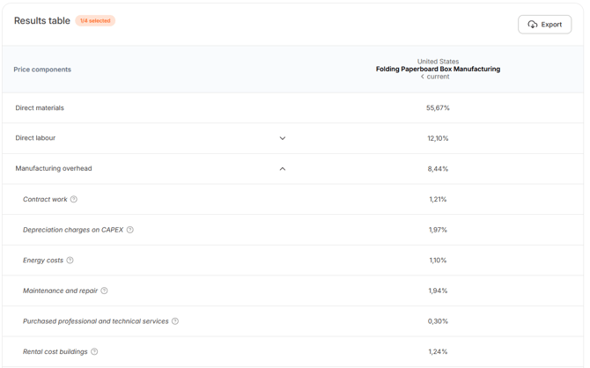Screen dimensions: 590x368
Task: Select the Direct labour row label
Action: coord(35,138)
